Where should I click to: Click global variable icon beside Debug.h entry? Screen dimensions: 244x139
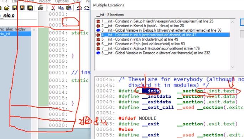(x=98, y=30)
